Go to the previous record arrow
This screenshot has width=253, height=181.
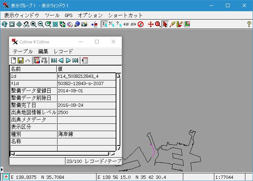(61, 60)
